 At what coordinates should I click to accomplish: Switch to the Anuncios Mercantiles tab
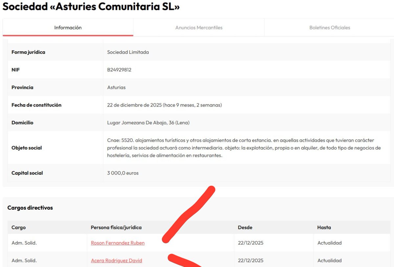pyautogui.click(x=199, y=28)
